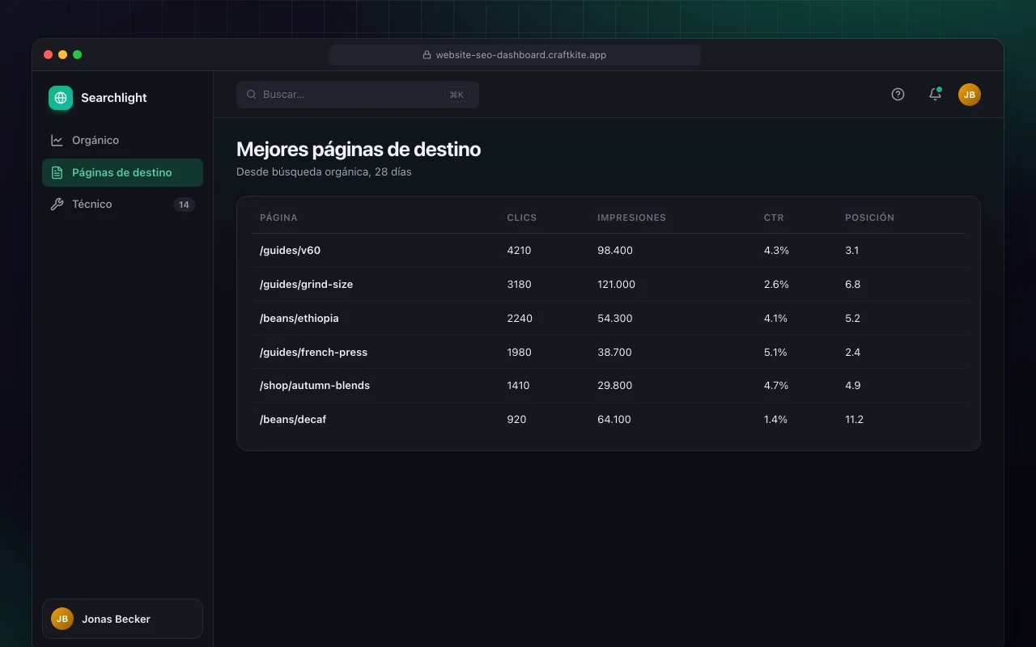Select the /shop/autumn-blends row
The width and height of the screenshot is (1036, 647).
(609, 386)
